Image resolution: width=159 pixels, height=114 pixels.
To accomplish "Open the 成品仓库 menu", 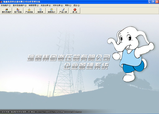I will (46, 5).
